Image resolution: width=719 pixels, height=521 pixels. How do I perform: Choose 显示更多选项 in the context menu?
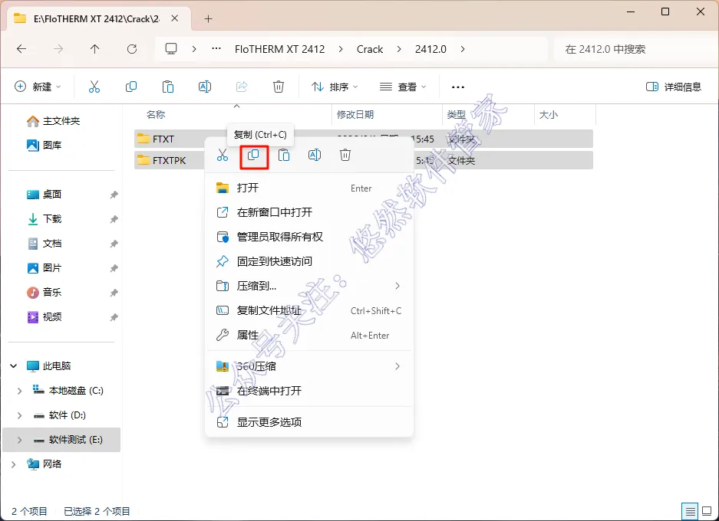(x=309, y=422)
